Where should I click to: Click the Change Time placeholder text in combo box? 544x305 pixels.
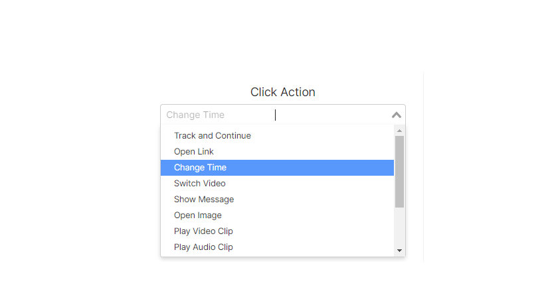[x=195, y=115]
